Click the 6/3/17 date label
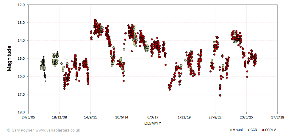The width and height of the screenshot is (291, 136). pos(153,117)
